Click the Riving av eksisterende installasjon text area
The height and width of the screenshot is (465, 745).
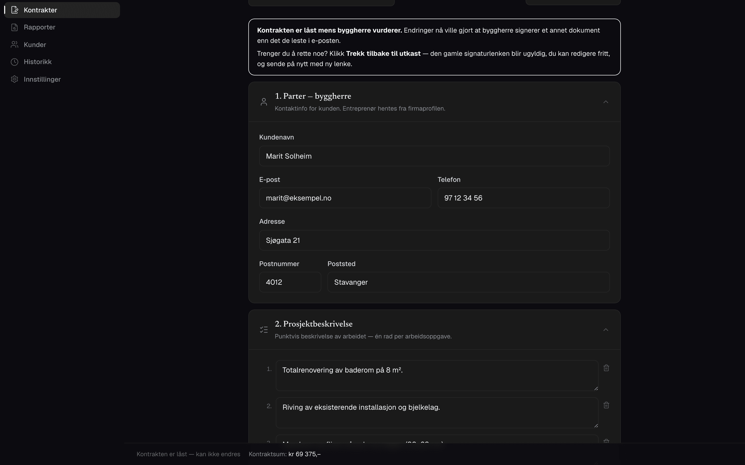click(437, 413)
